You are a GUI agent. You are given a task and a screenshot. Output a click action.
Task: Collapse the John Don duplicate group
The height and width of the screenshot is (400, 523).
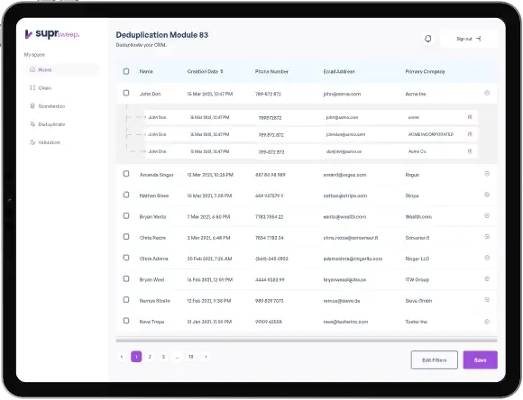click(x=487, y=93)
